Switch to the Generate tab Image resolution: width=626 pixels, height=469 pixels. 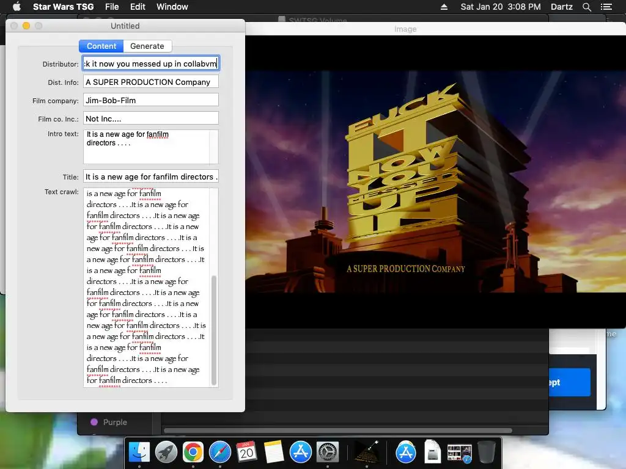[147, 46]
